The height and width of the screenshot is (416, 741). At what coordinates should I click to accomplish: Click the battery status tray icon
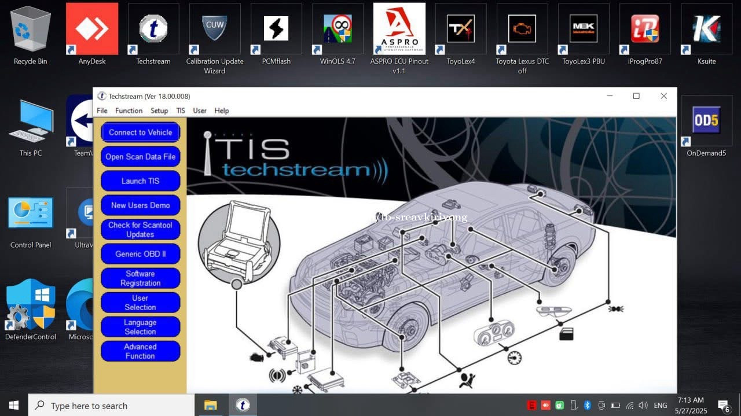click(x=615, y=406)
